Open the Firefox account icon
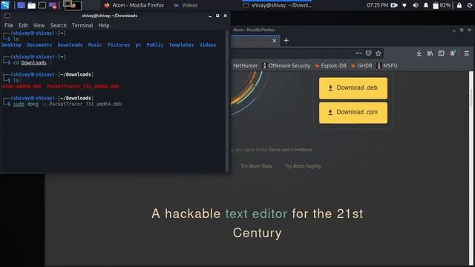The height and width of the screenshot is (267, 475). tap(453, 53)
